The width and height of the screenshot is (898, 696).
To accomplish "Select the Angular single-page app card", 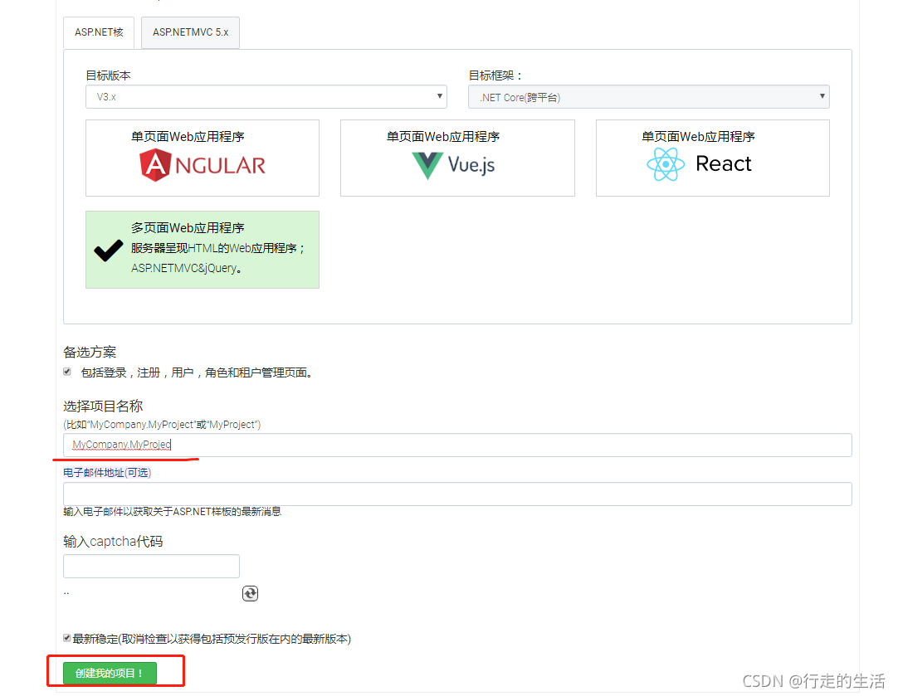I will (203, 158).
